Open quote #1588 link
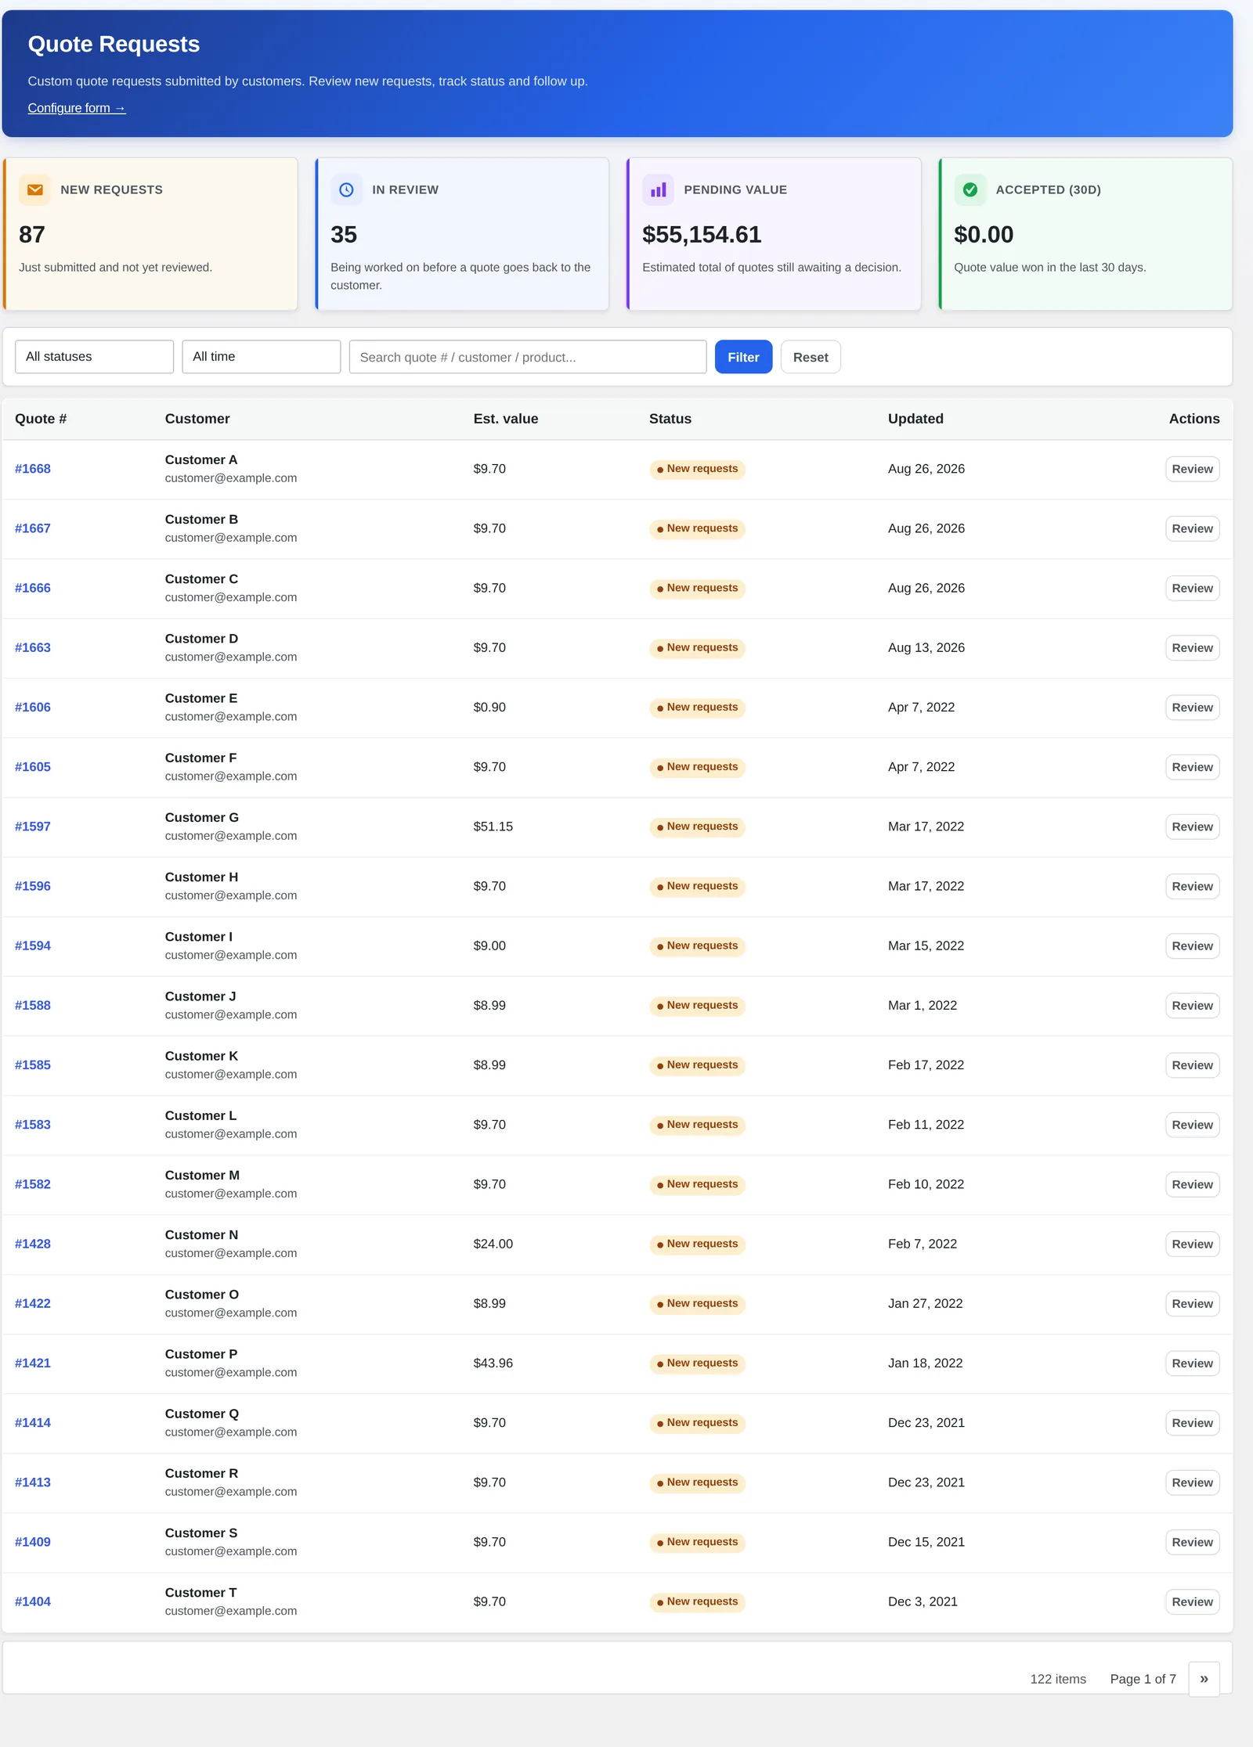The width and height of the screenshot is (1253, 1747). tap(33, 1005)
